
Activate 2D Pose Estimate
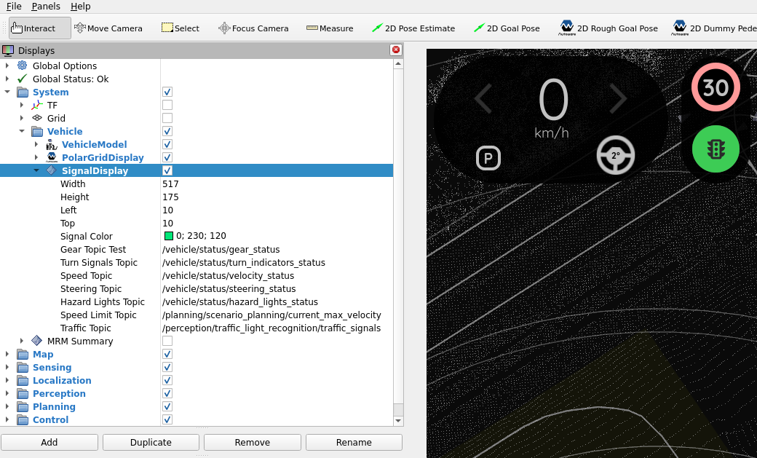click(x=413, y=28)
